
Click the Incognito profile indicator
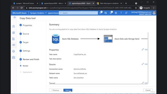pos(145,8)
